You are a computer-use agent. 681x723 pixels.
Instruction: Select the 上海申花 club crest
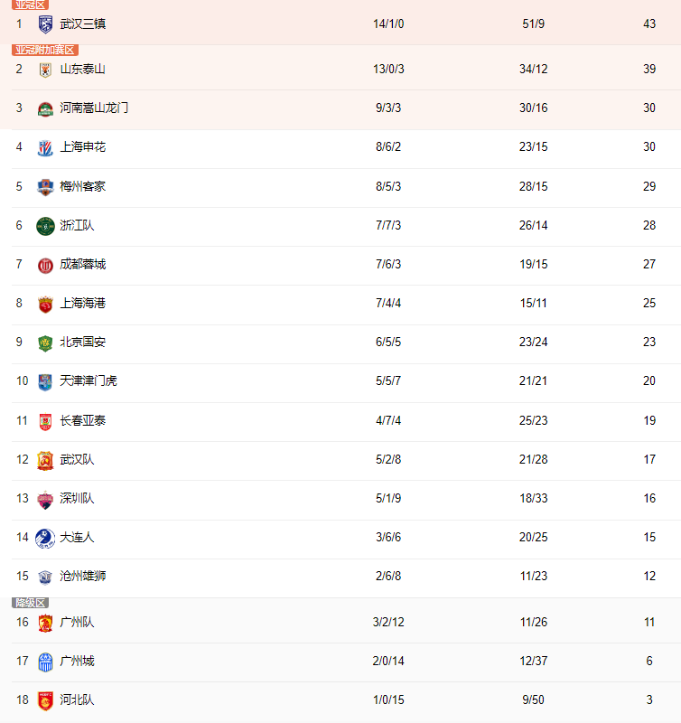point(45,148)
